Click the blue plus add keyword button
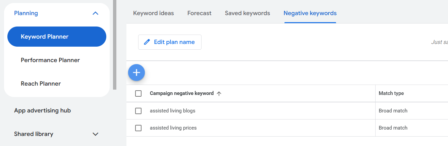 coord(136,72)
